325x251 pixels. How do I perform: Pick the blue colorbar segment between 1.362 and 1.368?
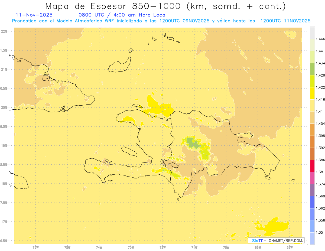tap(312, 202)
